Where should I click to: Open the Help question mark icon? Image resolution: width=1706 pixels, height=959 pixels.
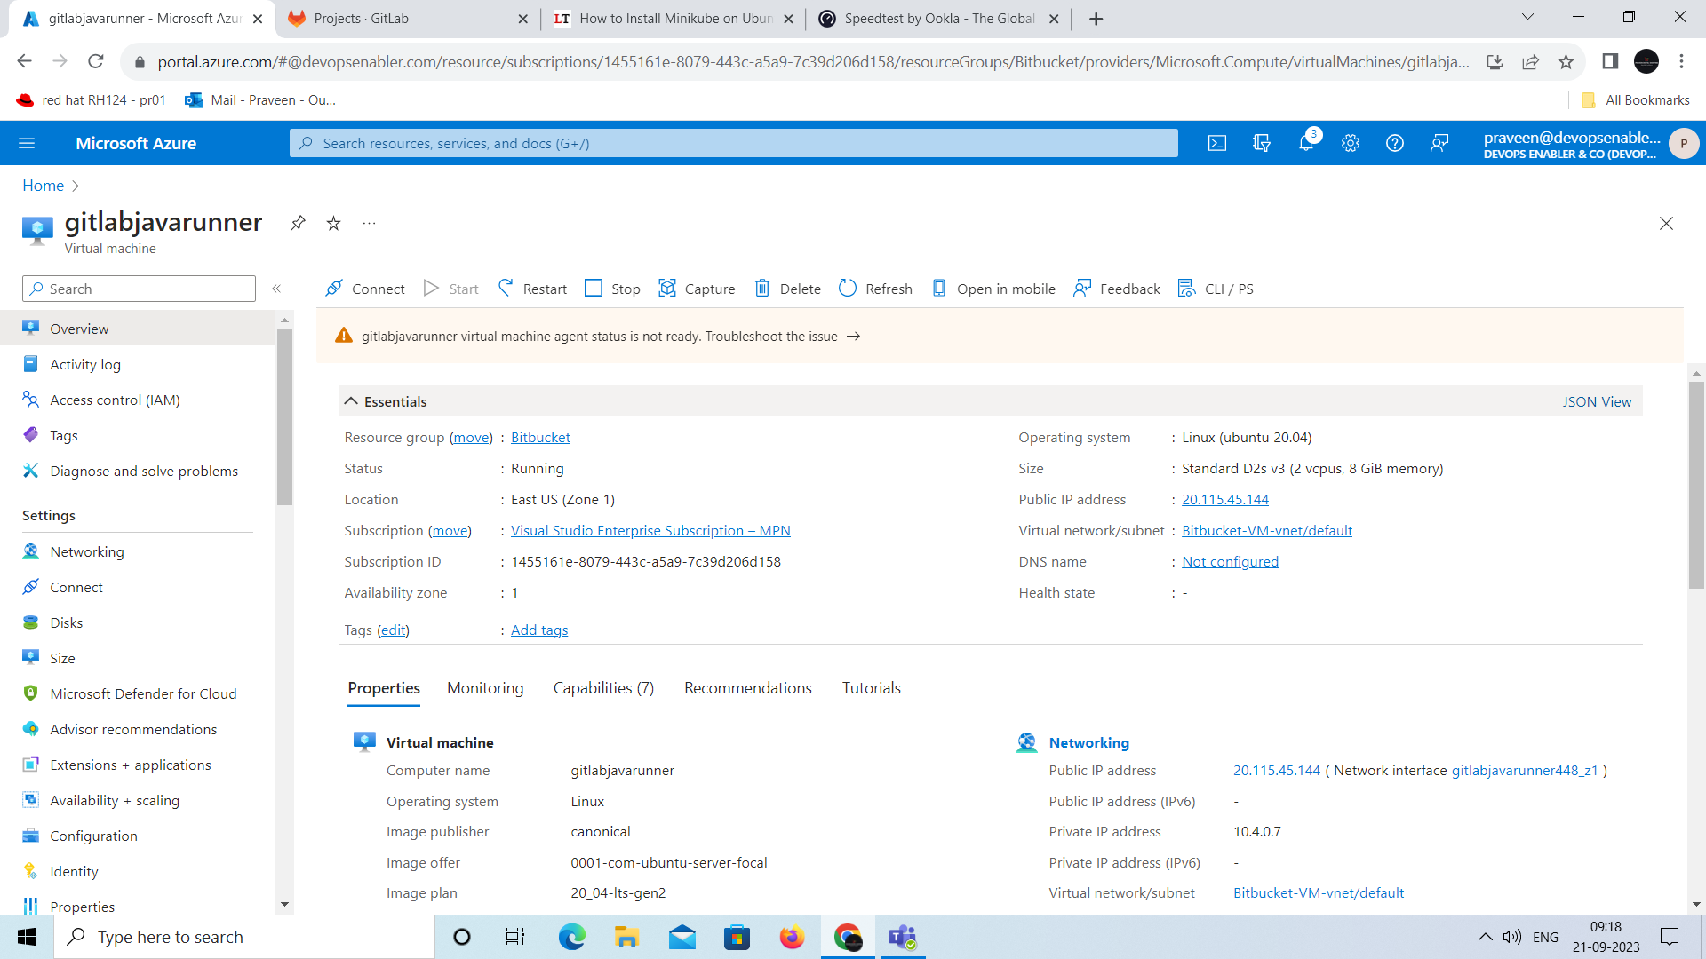[1395, 143]
